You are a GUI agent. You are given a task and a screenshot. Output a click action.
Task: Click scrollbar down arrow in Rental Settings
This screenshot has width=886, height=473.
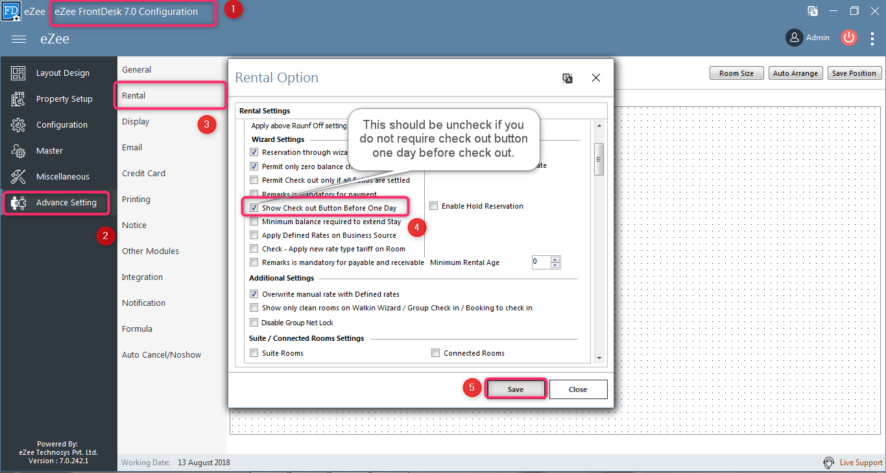599,358
